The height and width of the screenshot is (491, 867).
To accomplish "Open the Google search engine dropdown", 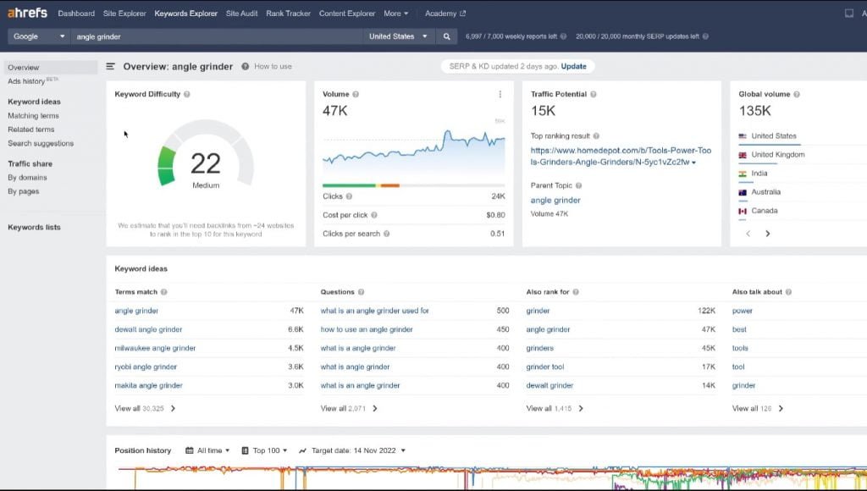I will (39, 36).
